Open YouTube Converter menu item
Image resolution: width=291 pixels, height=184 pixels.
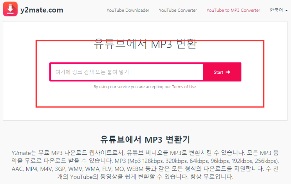(x=178, y=11)
